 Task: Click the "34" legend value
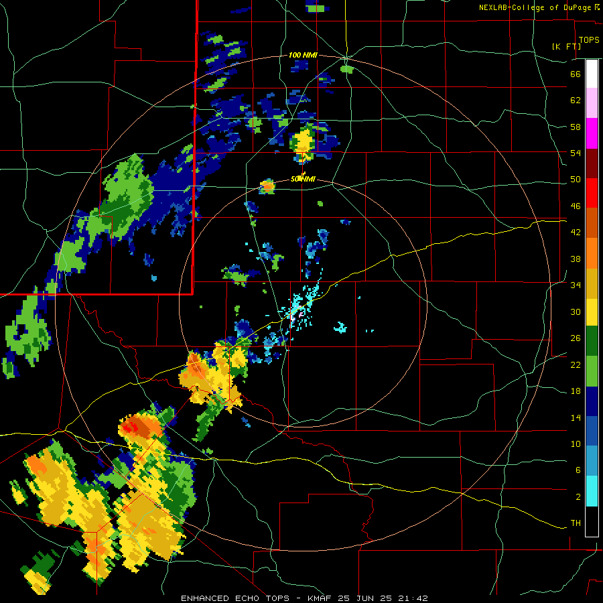pos(576,285)
